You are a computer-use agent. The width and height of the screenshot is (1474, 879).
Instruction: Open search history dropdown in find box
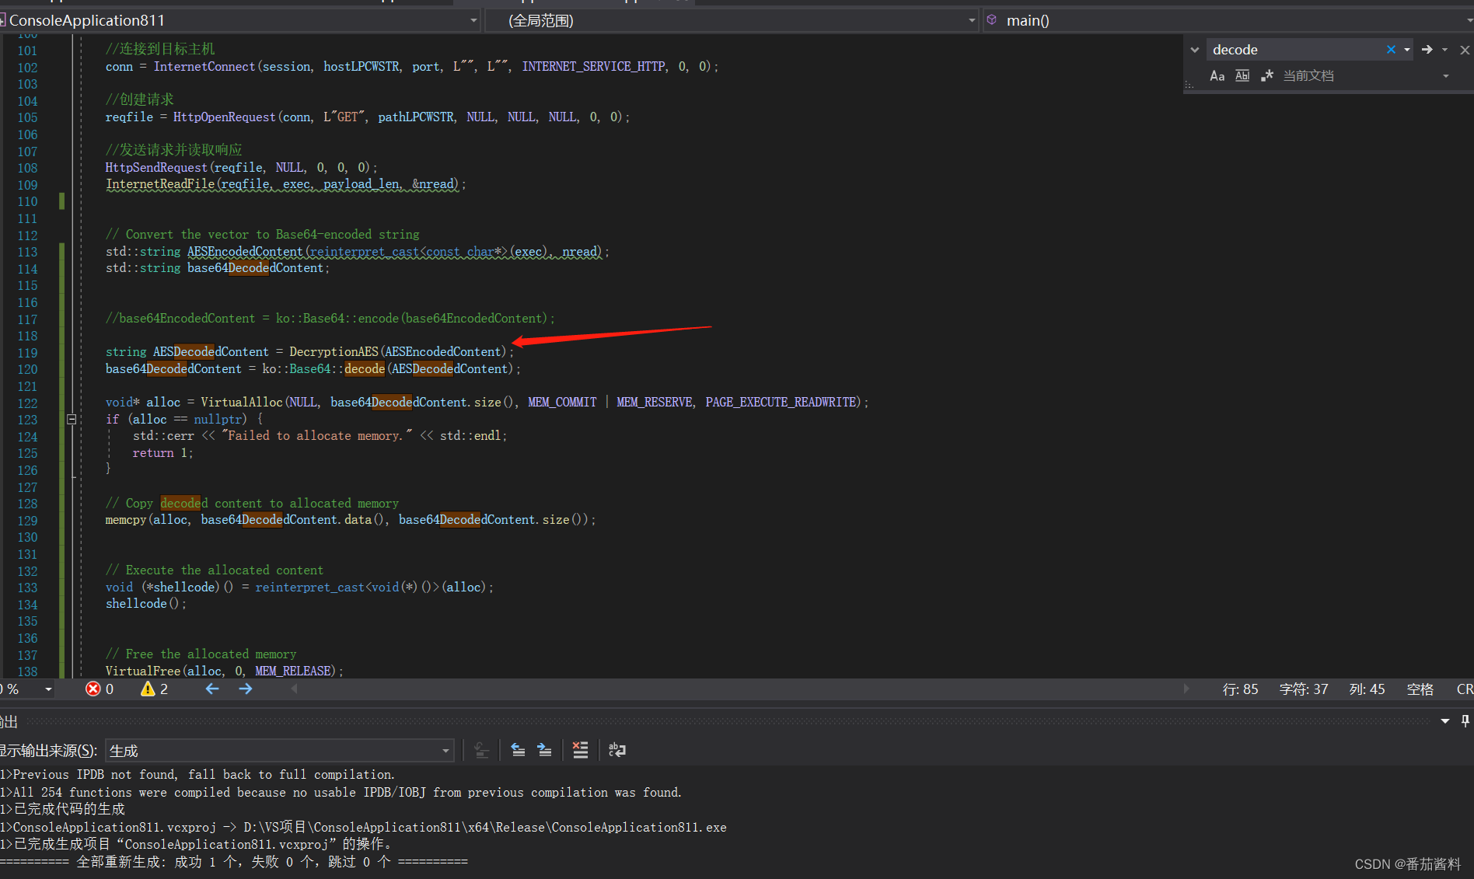[x=1407, y=50]
